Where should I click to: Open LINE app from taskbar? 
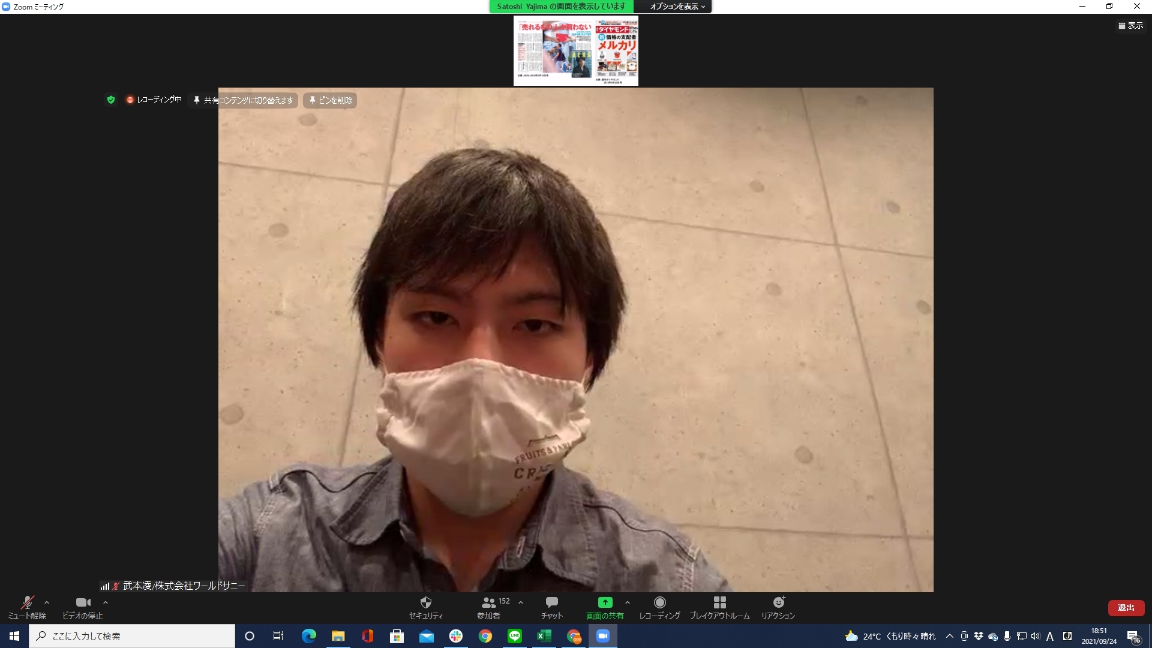point(514,636)
